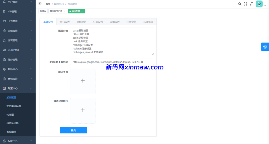269x144 pixels.
Task: Click the 权限中心 lock icon
Action: 4,141
